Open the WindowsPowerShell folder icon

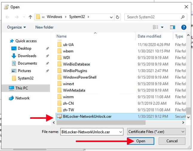(x=59, y=77)
